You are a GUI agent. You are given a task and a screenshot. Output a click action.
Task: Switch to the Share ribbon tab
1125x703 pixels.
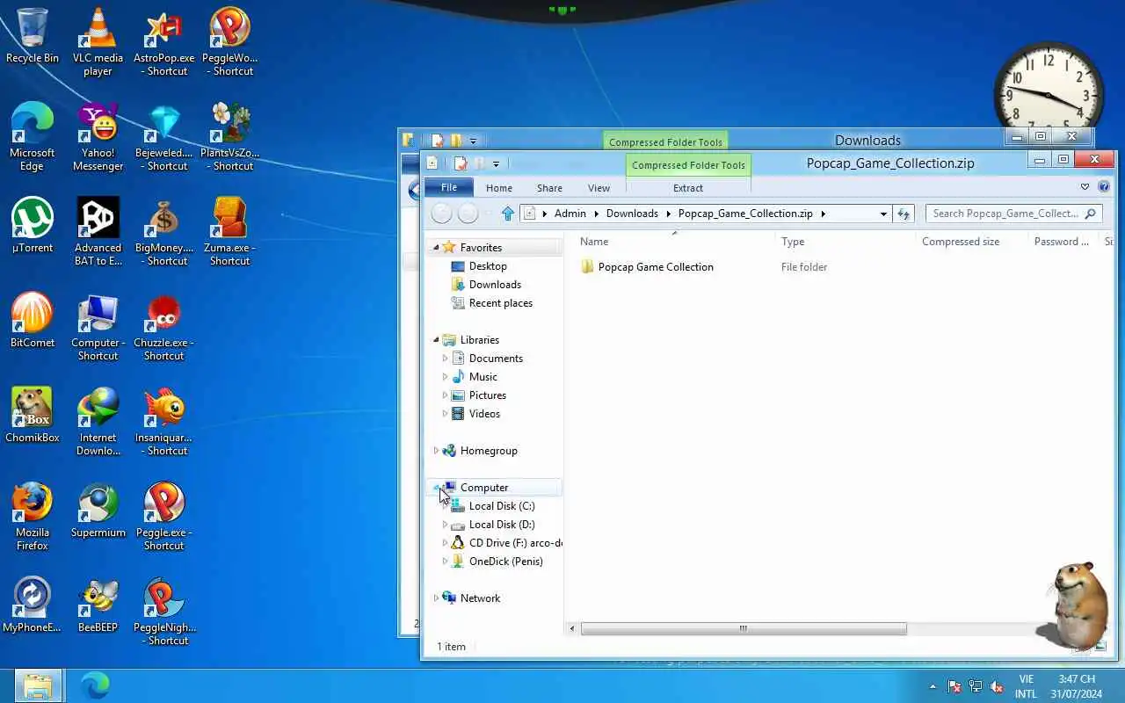click(x=549, y=188)
